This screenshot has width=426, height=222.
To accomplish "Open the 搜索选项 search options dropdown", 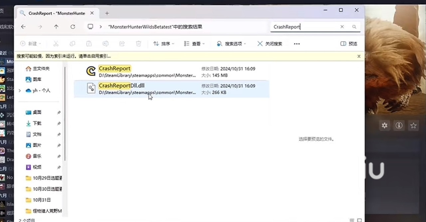I will (231, 44).
